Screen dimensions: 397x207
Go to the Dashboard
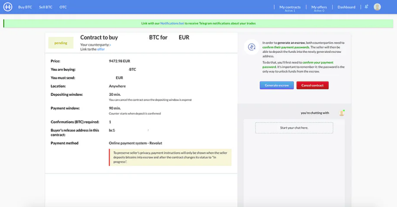point(346,7)
